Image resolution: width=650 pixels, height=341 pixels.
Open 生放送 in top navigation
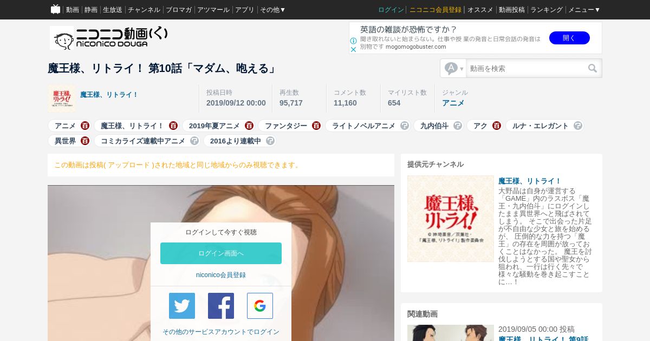[x=113, y=10]
